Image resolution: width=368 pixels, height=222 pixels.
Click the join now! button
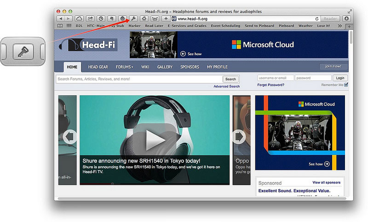[x=333, y=67]
